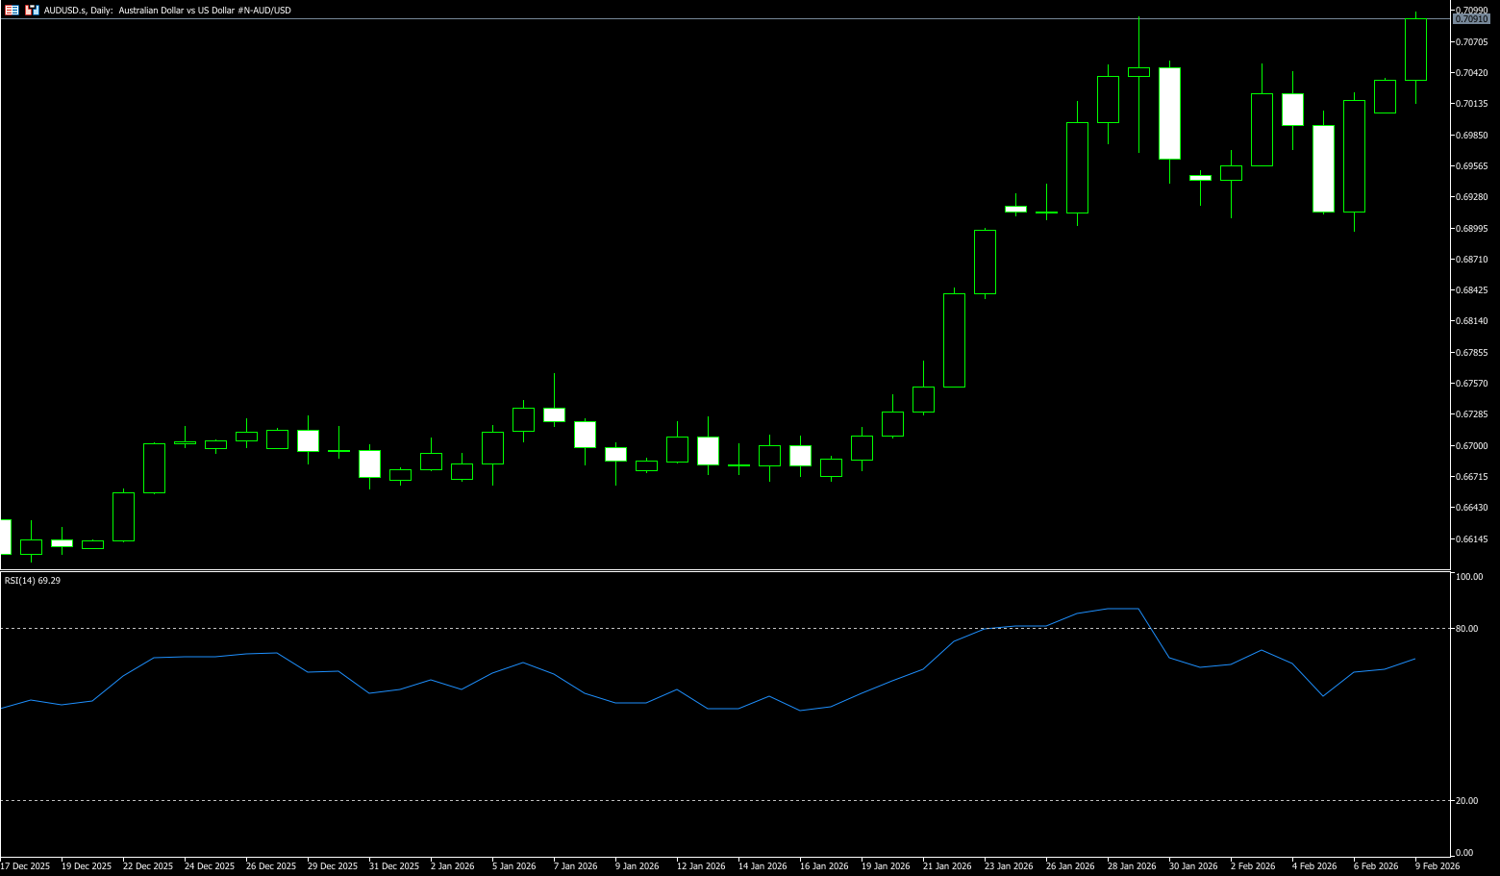
Task: Click the 0.00 label on RSI scale
Action: click(x=1464, y=853)
